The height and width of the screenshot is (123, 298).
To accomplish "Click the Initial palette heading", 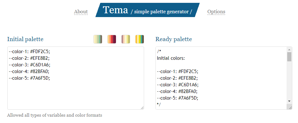I will click(25, 39).
